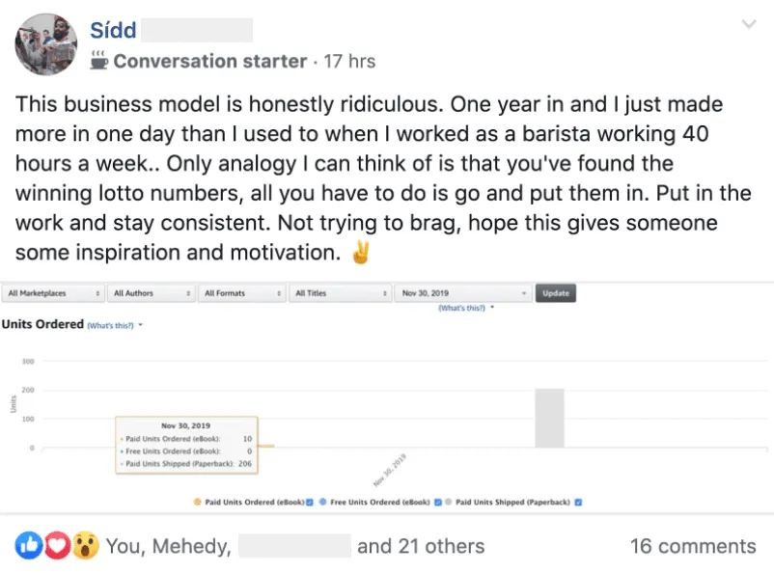Open the 16 comments link
This screenshot has width=774, height=573.
click(692, 546)
